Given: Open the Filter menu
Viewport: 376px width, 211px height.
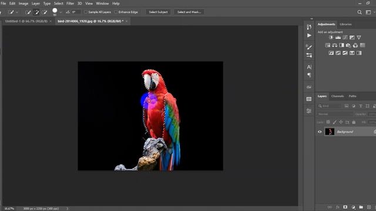Looking at the screenshot, I should (x=70, y=4).
